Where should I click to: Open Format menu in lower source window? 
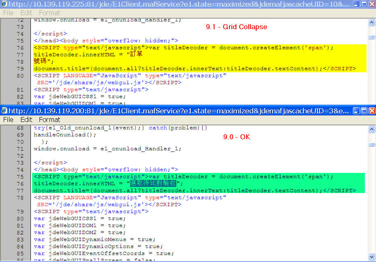(x=49, y=120)
